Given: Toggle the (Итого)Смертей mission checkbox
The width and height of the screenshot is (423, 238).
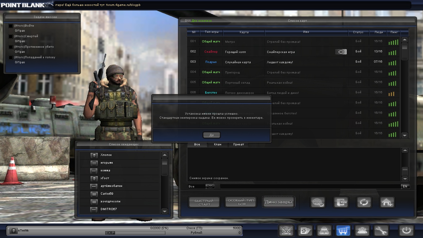Looking at the screenshot, I should (11, 37).
